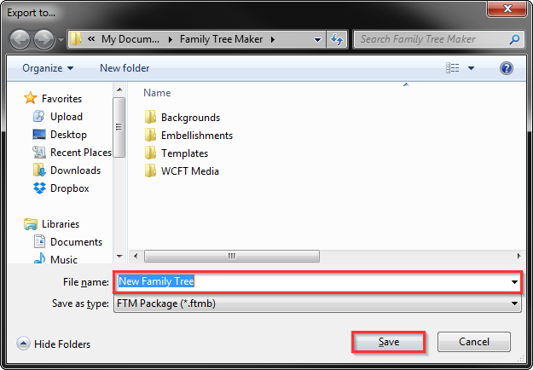Click the WCFT Media folder icon
The image size is (533, 370).
(150, 171)
